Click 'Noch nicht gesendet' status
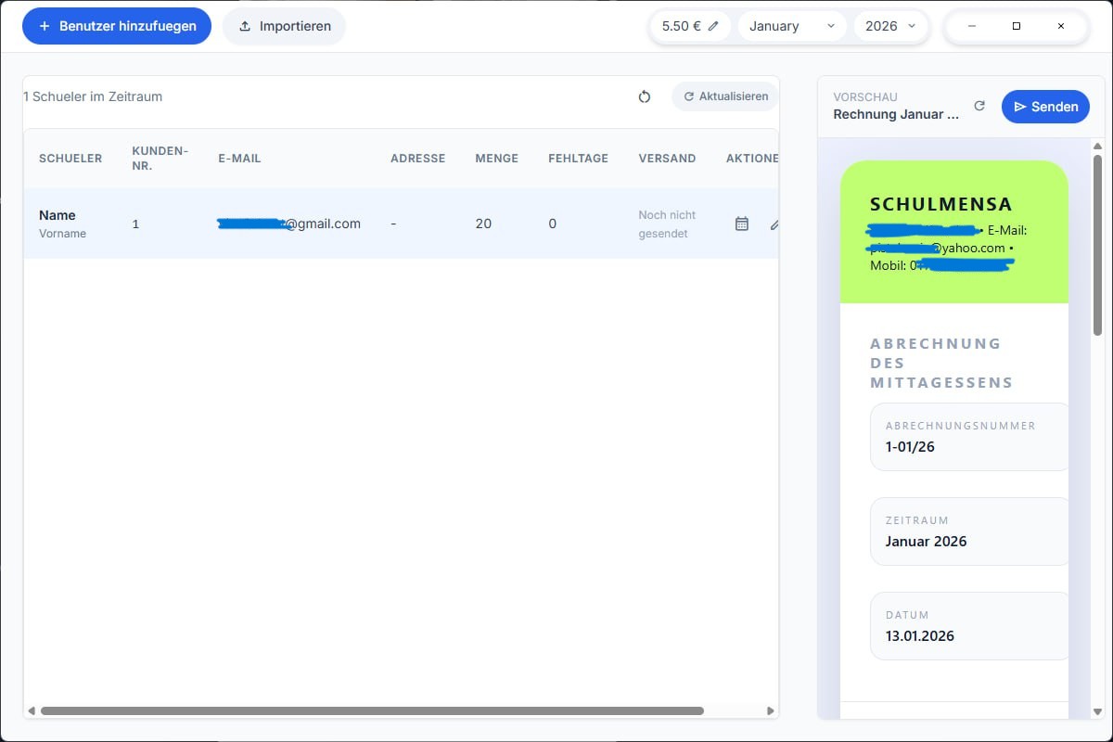1113x742 pixels. 667,224
